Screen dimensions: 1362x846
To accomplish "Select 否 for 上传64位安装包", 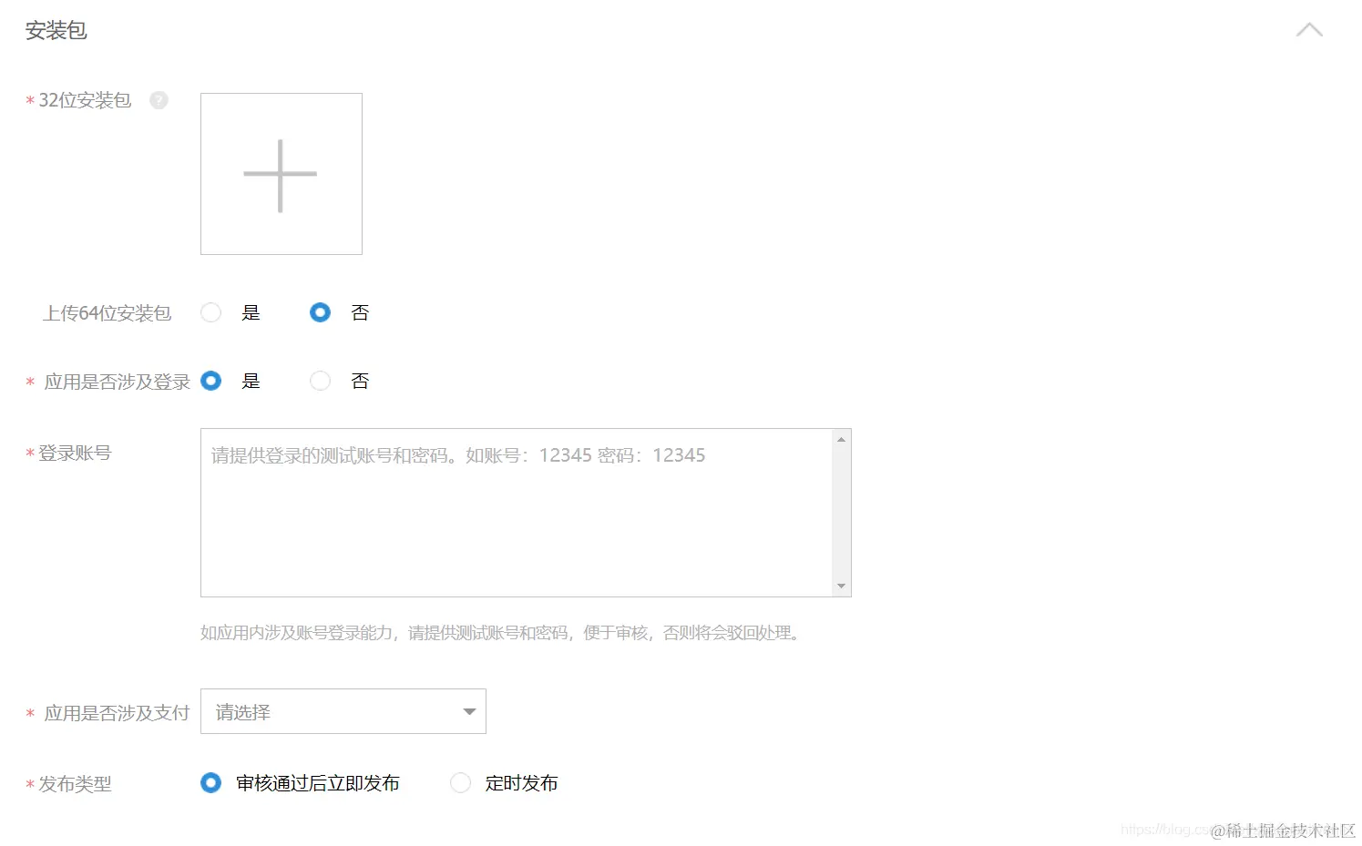I will tap(320, 312).
